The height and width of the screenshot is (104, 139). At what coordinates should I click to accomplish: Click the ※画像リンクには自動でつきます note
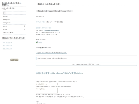pyautogui.click(x=46, y=34)
